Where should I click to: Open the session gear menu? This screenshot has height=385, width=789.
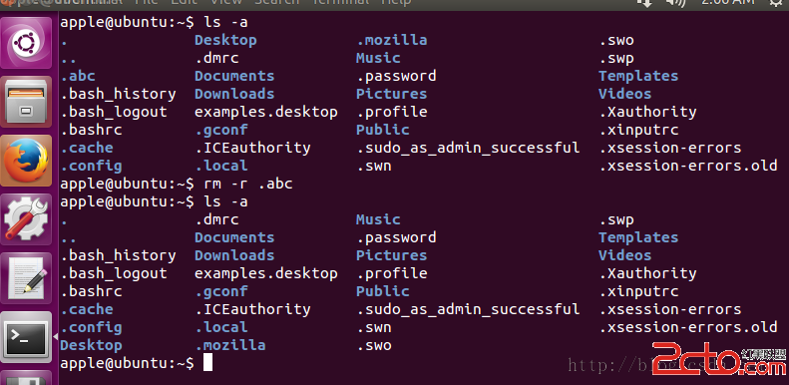pos(777,3)
